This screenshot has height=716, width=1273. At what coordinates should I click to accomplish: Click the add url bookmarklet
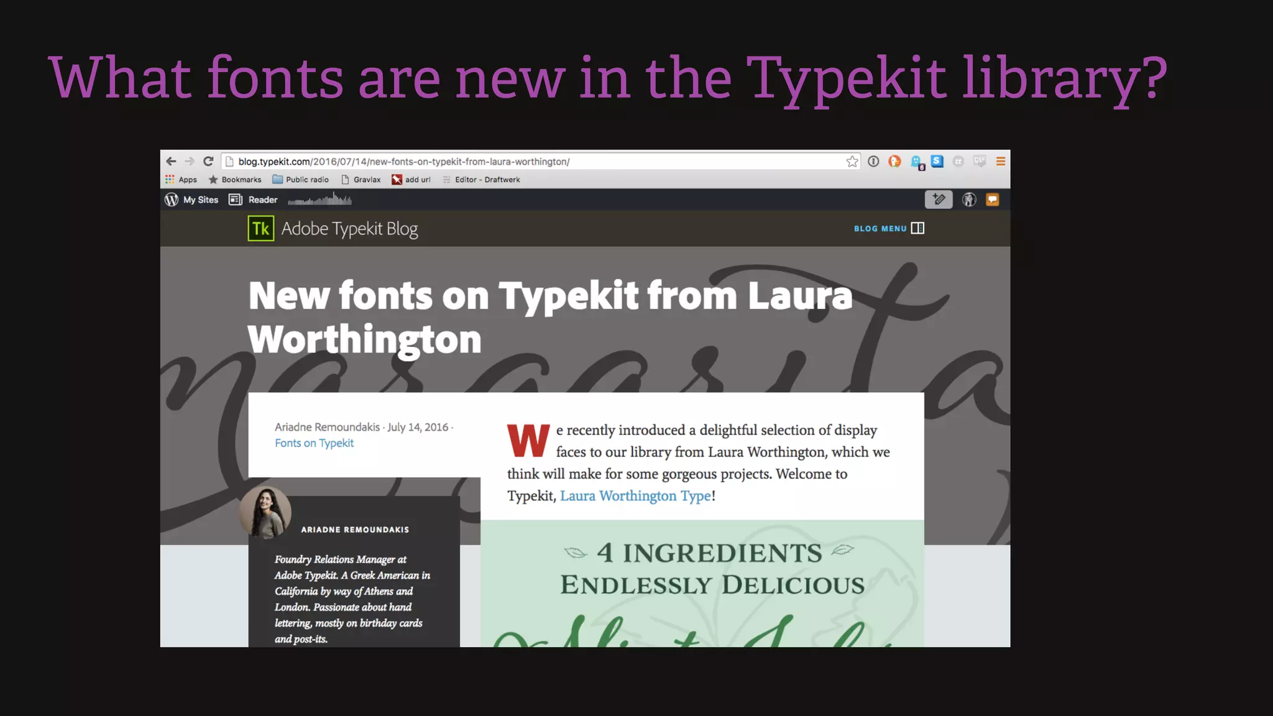pos(411,180)
